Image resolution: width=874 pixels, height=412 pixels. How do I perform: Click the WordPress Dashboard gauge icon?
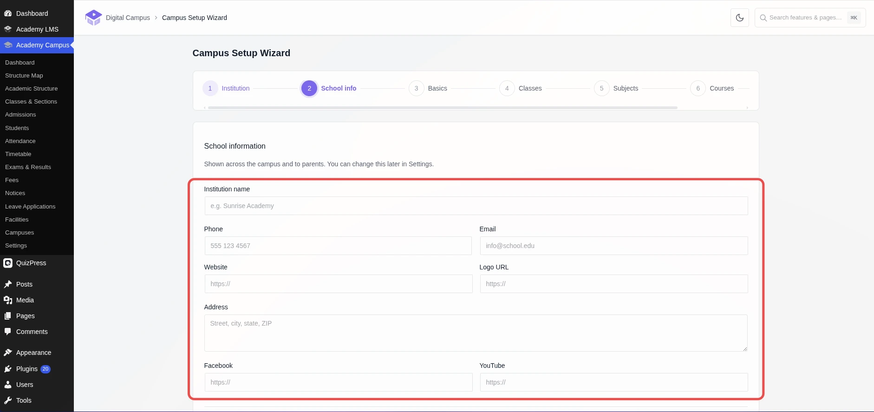click(x=8, y=13)
